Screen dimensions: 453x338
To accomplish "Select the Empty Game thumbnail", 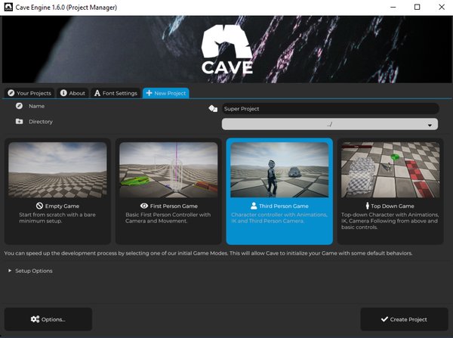I will point(57,170).
